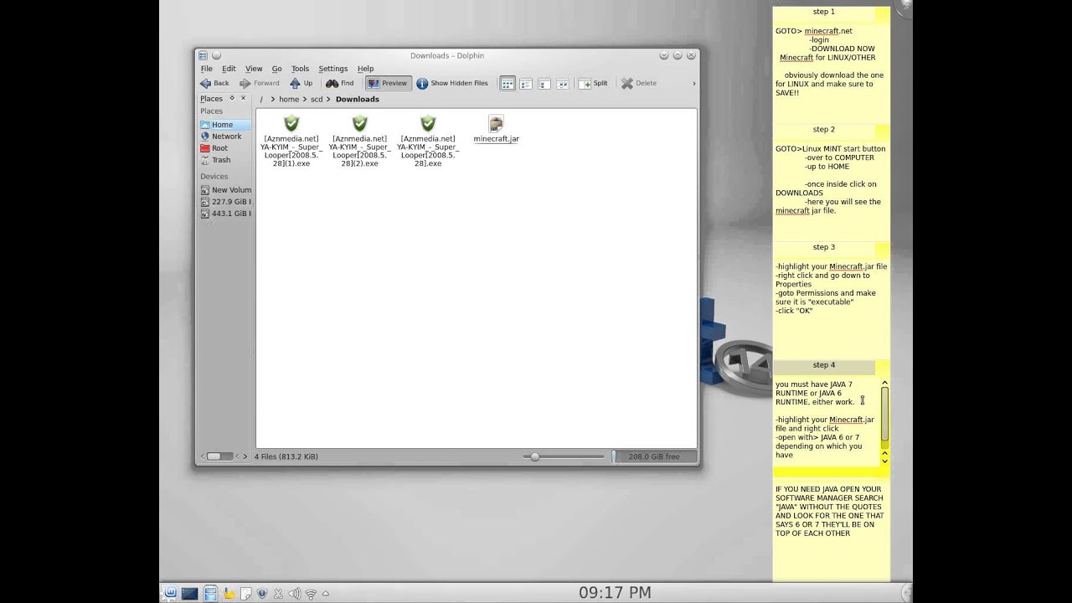Viewport: 1072px width, 603px height.
Task: Open the Find binoculars tool
Action: click(340, 83)
